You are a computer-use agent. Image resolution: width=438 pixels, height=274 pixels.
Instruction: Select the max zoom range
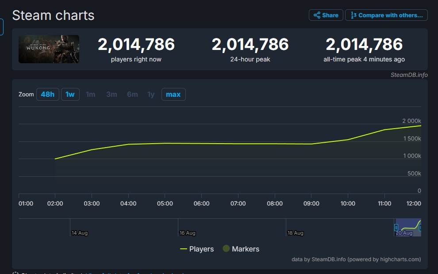click(173, 95)
